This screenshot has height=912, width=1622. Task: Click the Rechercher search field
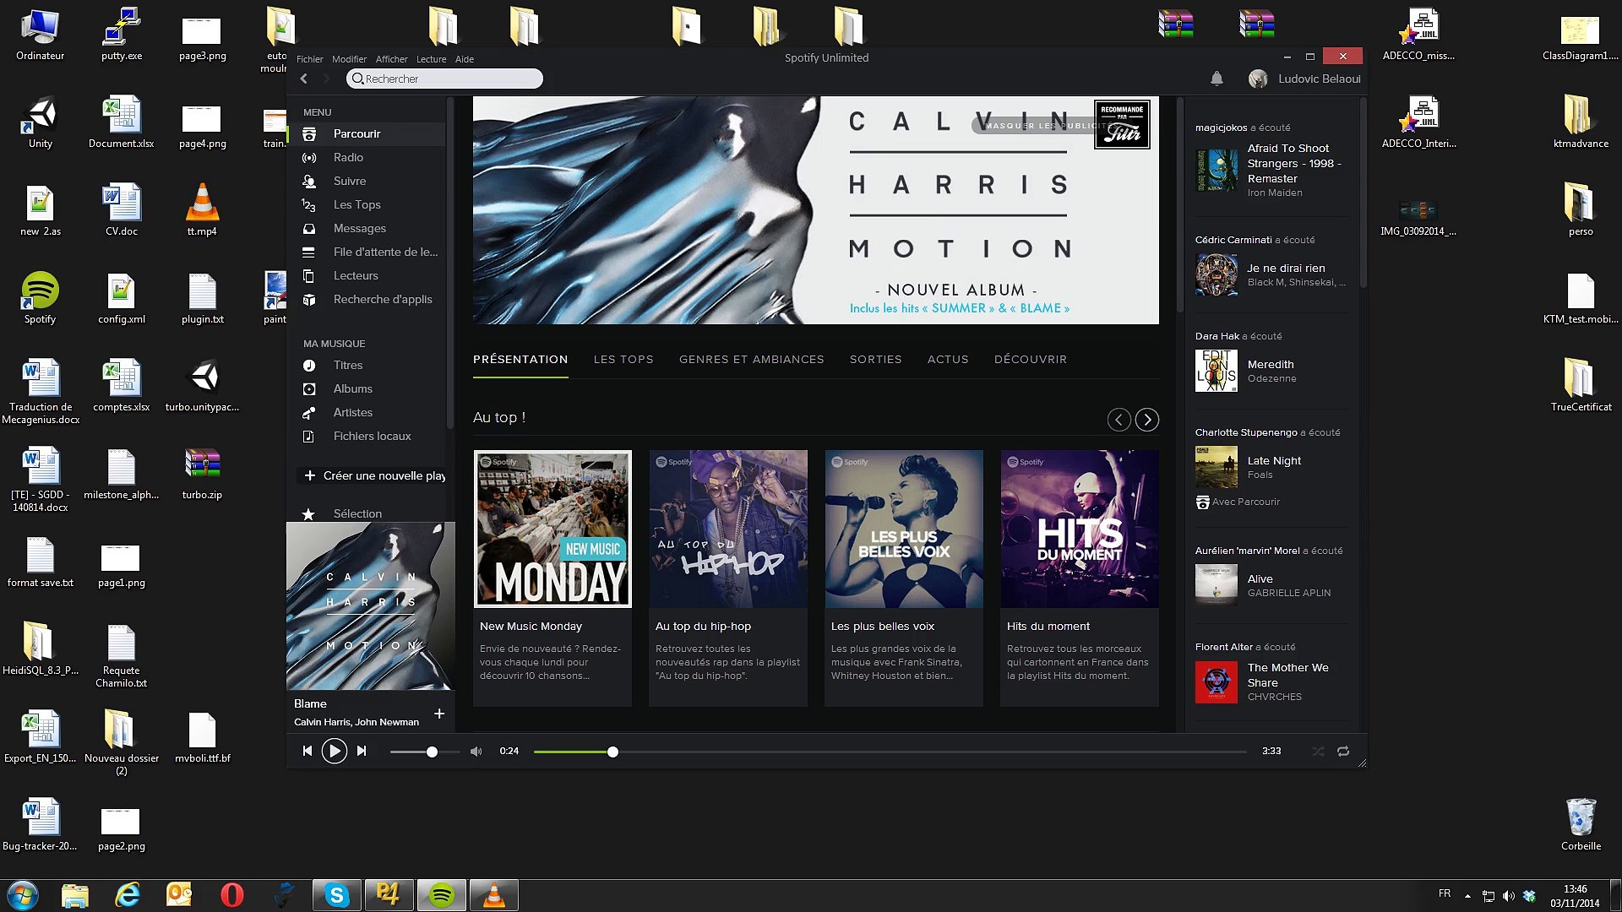point(444,79)
